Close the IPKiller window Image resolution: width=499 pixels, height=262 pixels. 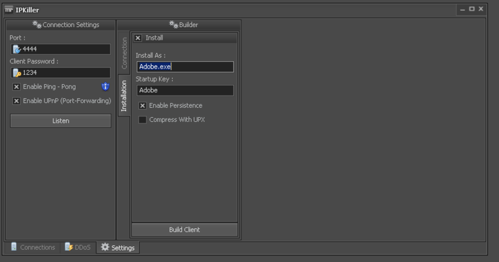coord(481,9)
